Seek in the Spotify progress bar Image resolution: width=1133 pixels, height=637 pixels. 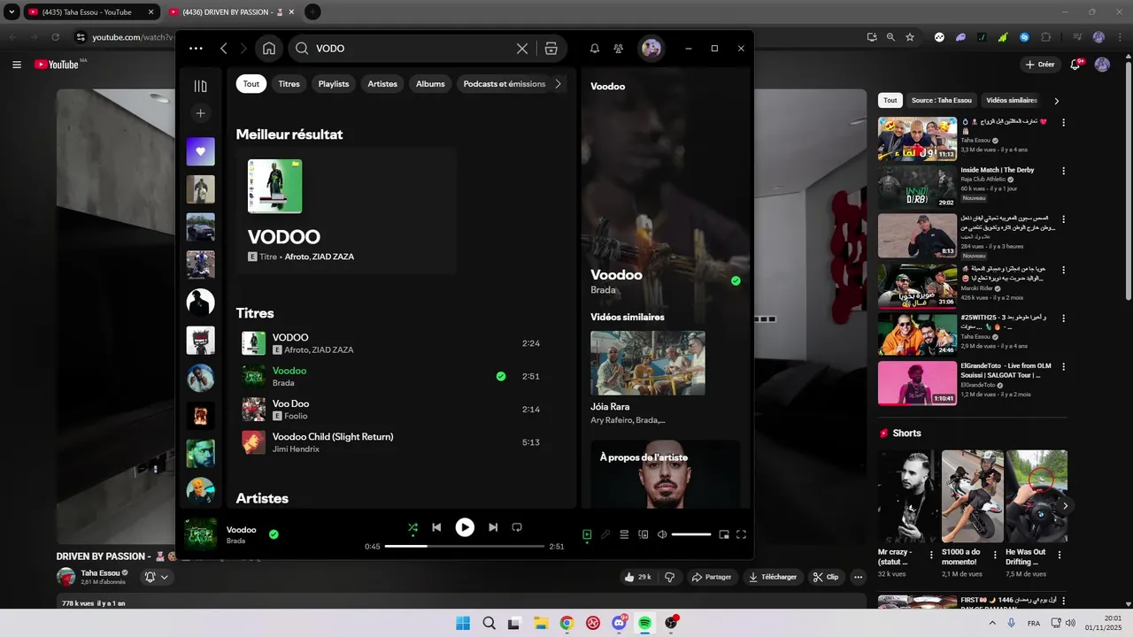[465, 547]
